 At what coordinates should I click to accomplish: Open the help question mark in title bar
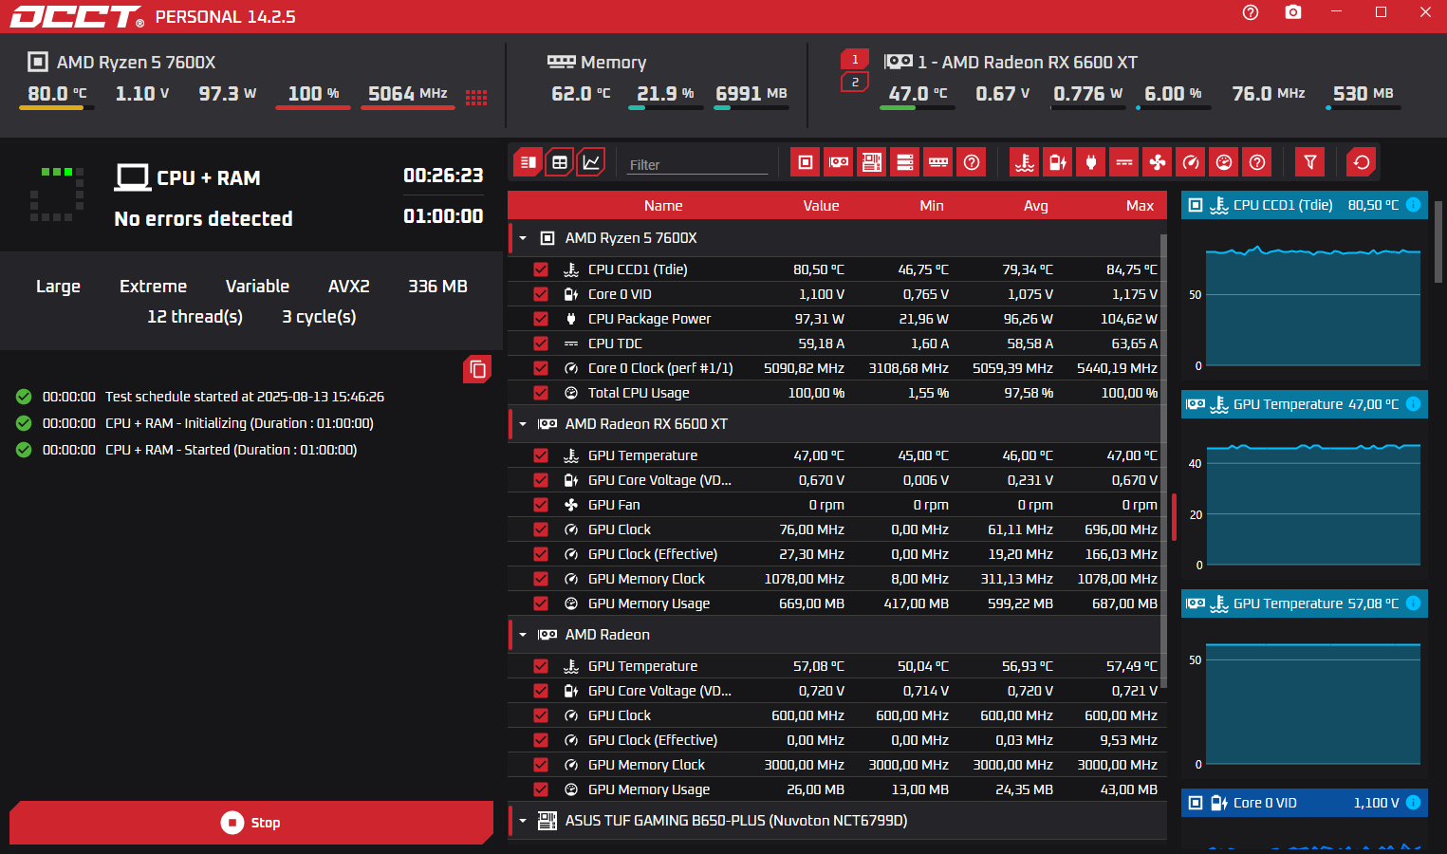[1251, 12]
